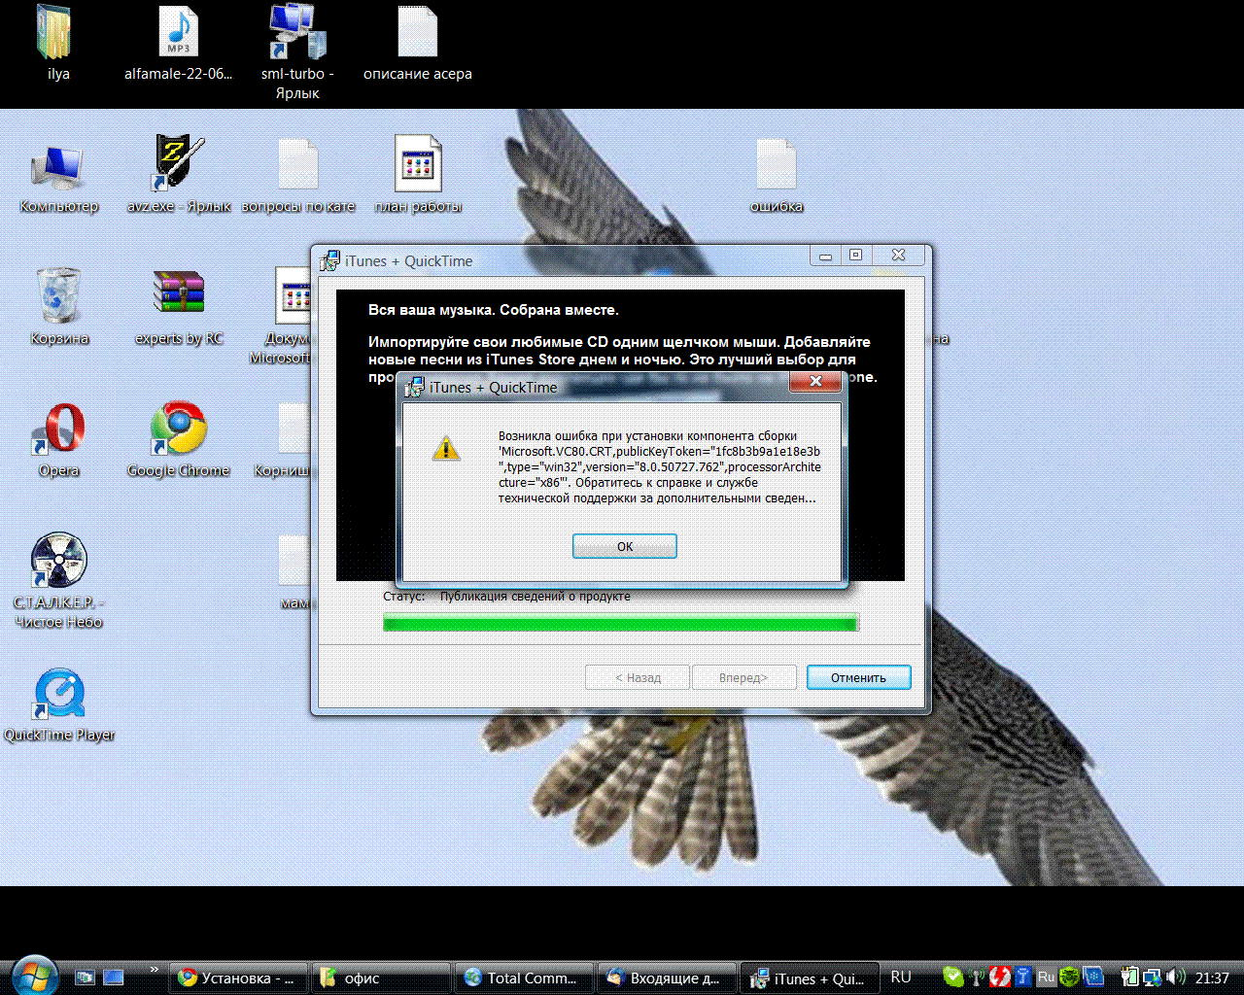Open the Windows Start menu orb
The width and height of the screenshot is (1244, 995).
(x=35, y=976)
